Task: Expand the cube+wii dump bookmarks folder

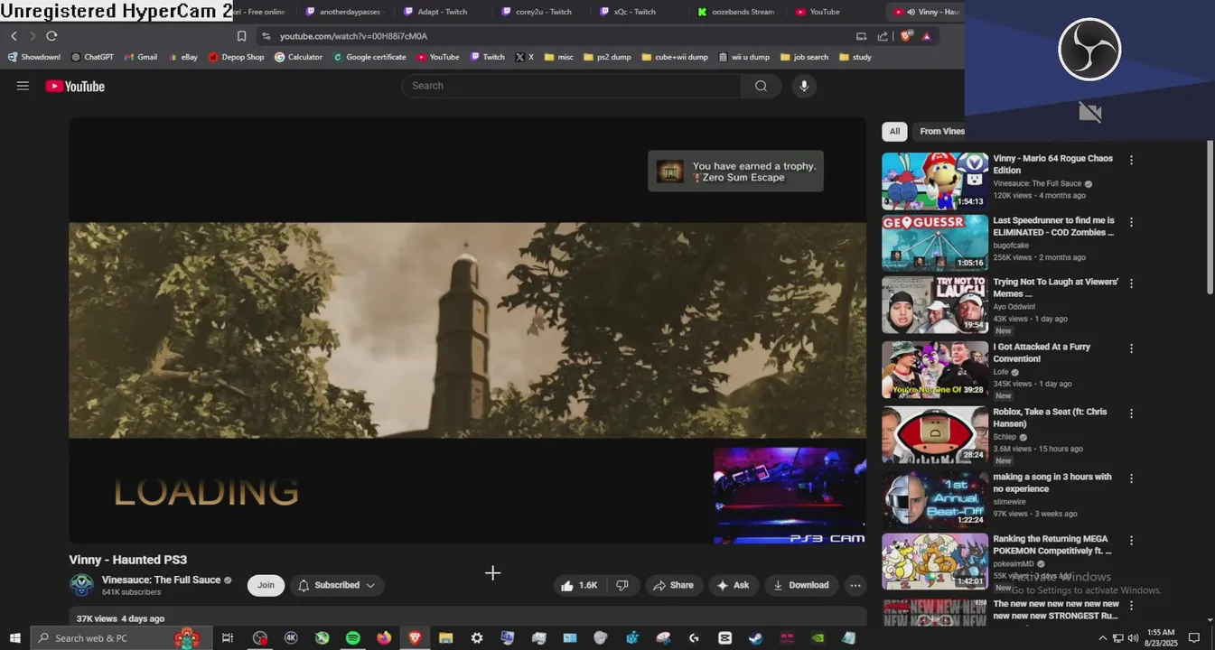Action: 675,57
